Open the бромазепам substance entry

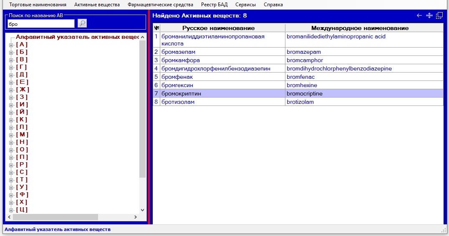(178, 52)
